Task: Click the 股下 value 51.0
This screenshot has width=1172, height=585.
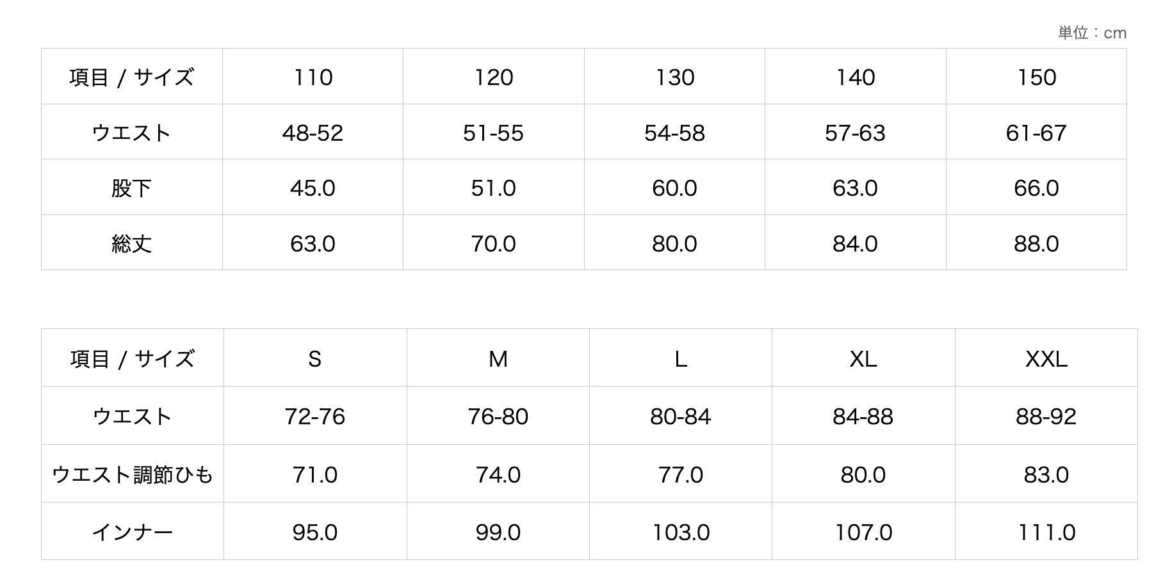Action: [x=493, y=188]
